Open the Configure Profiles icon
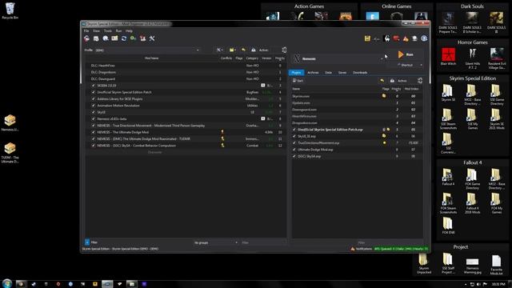This screenshot has height=288, width=512. 114,38
